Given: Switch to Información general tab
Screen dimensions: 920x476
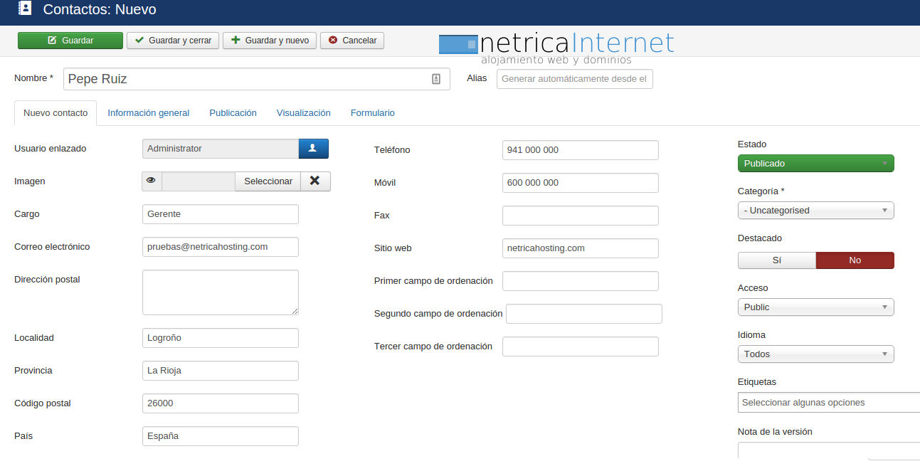Looking at the screenshot, I should pos(148,113).
